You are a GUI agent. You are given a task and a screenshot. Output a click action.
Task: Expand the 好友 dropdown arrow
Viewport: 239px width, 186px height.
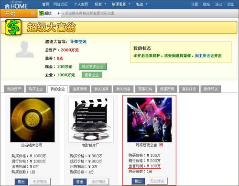105,4
